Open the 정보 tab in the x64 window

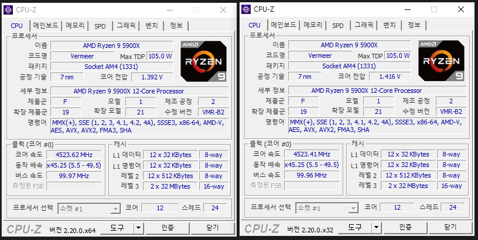click(176, 26)
